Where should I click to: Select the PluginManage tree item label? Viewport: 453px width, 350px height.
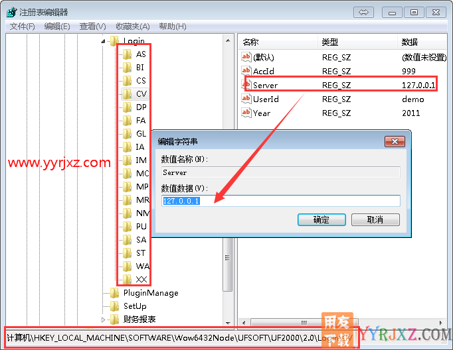pyautogui.click(x=151, y=293)
